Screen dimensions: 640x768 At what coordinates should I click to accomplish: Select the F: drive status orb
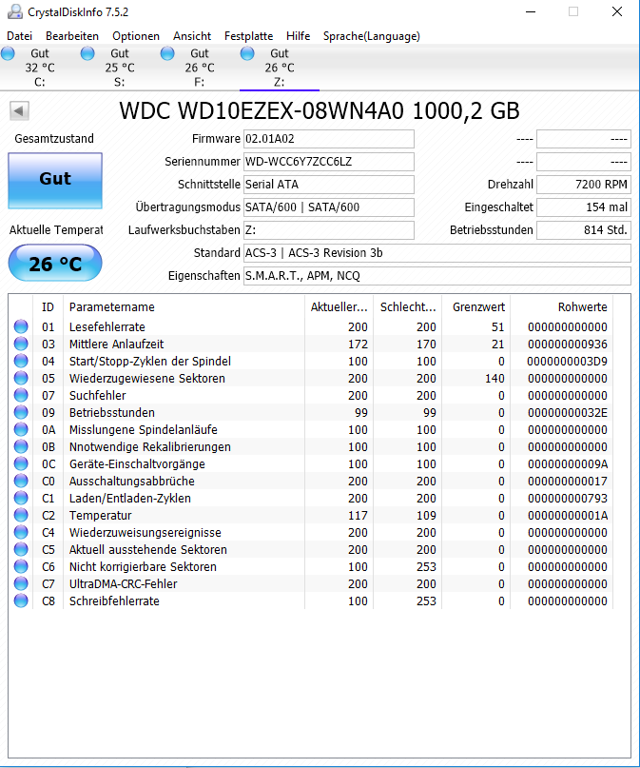pos(167,53)
